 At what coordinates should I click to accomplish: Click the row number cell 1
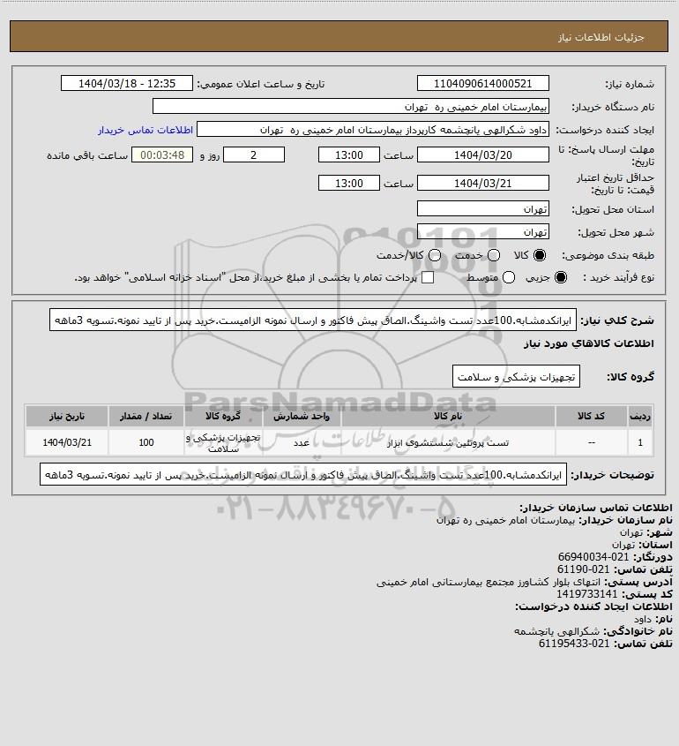(x=640, y=442)
